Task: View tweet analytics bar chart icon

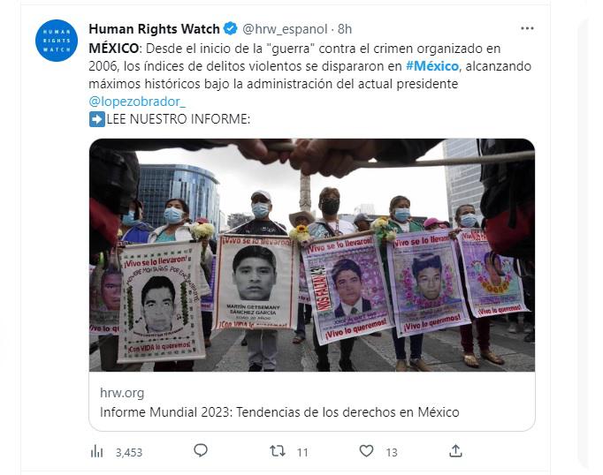Action: 96,451
